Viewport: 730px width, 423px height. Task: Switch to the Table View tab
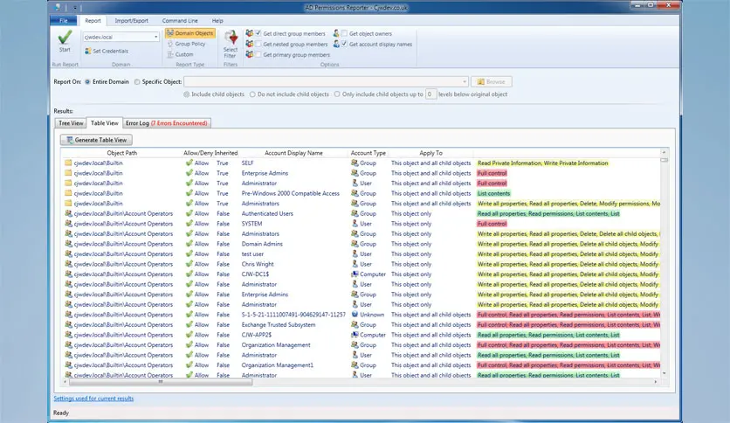click(104, 123)
